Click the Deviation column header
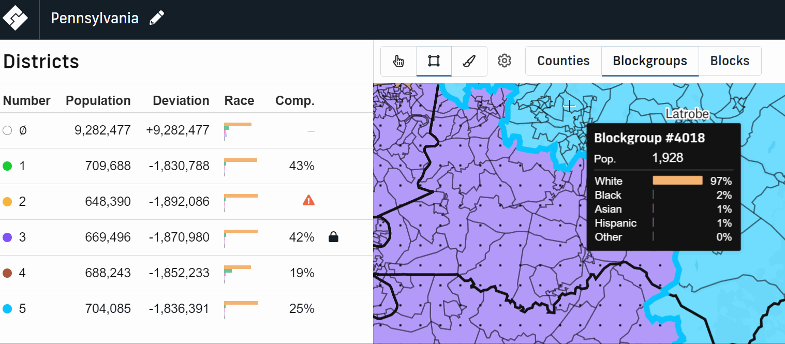Image resolution: width=785 pixels, height=344 pixels. point(181,100)
